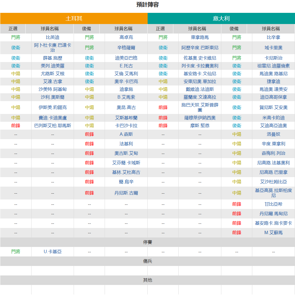Click substitute player 洛曼奴
This screenshot has width=295, height=295.
pyautogui.click(x=273, y=134)
